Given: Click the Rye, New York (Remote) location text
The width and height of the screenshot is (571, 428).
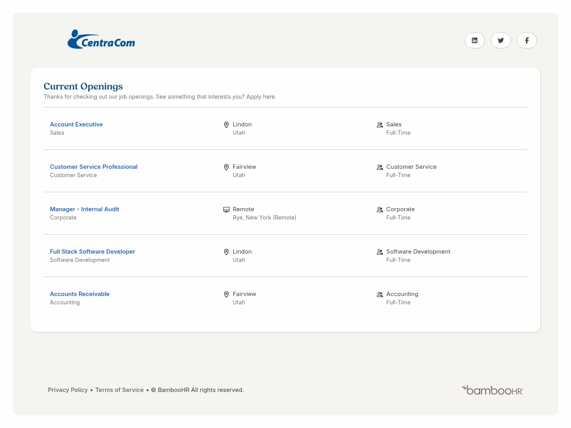Looking at the screenshot, I should 264,218.
